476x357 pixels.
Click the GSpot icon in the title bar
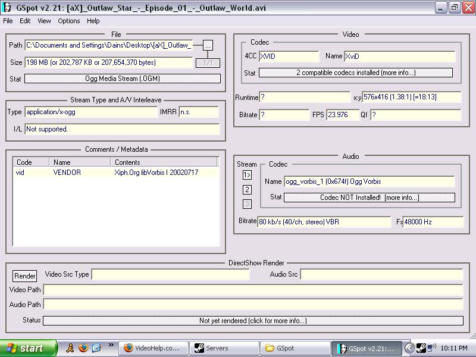click(7, 7)
